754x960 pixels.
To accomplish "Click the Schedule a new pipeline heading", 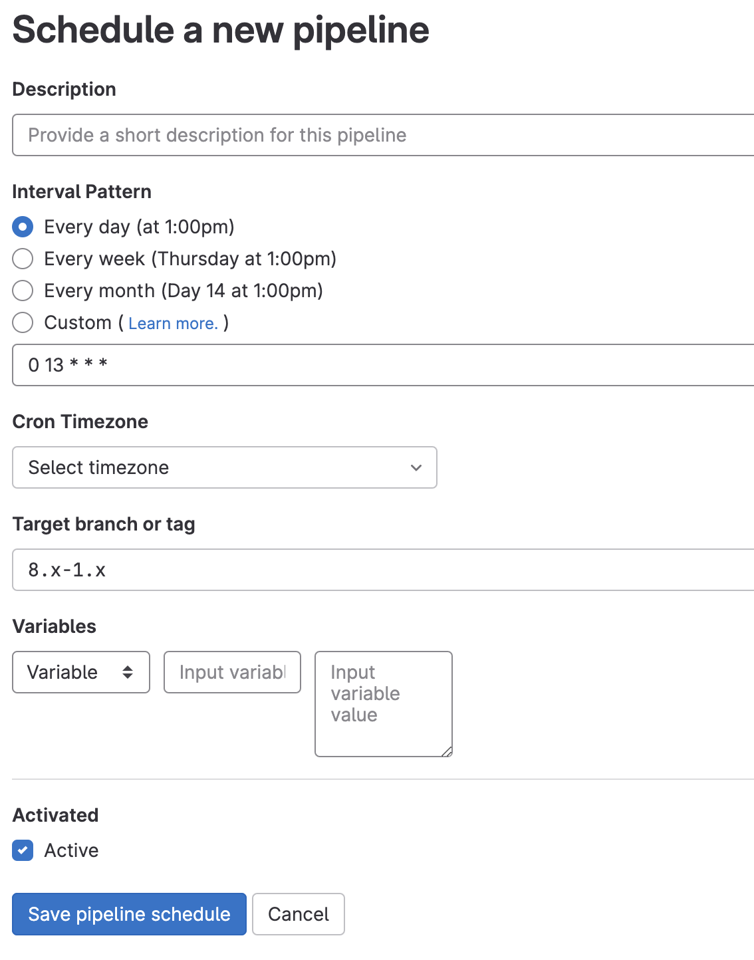I will click(220, 29).
